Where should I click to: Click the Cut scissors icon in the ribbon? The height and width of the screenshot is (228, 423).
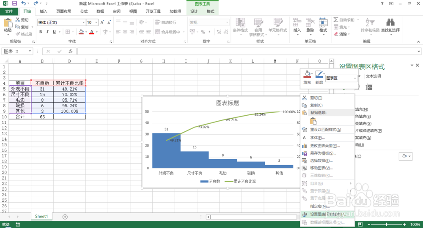pyautogui.click(x=17, y=20)
